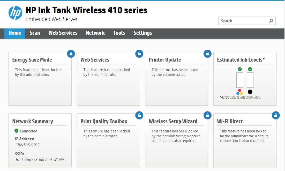Open the Settings tab
Viewport: 285px width, 171px height.
142,33
